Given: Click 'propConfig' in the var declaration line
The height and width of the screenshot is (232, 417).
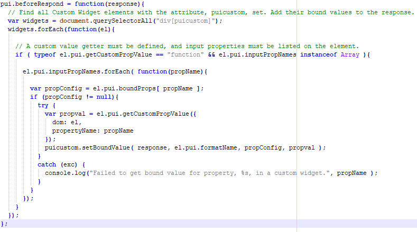Looking at the screenshot, I should [63, 89].
